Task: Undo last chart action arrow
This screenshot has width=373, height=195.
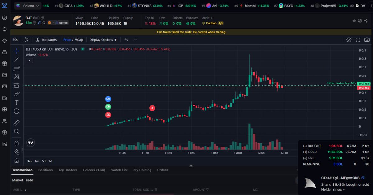Action: [x=126, y=40]
